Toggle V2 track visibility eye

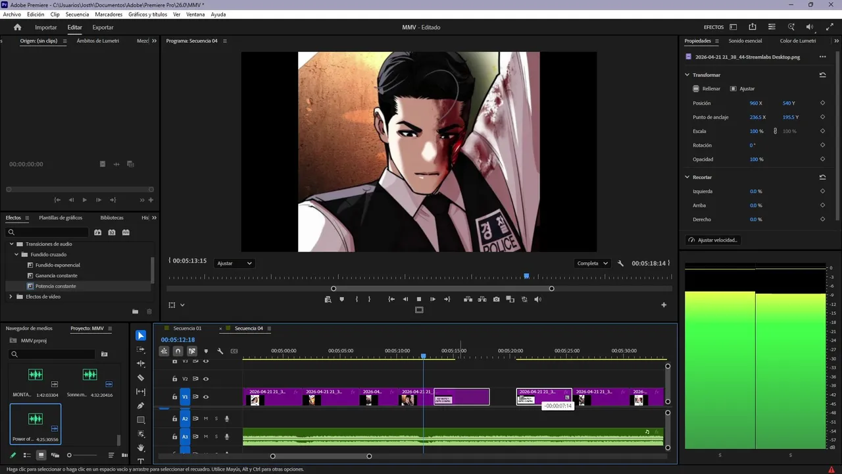[x=206, y=379]
